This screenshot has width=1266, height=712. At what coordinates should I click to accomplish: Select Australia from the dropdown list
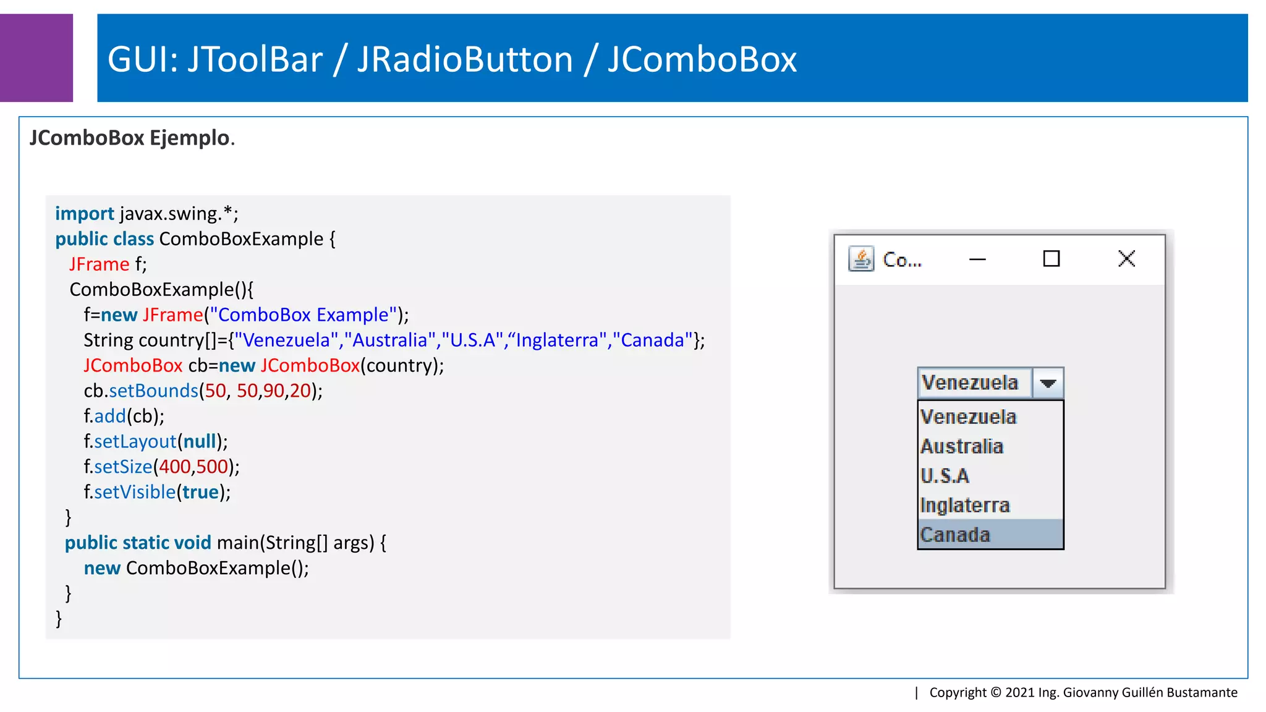click(990, 446)
